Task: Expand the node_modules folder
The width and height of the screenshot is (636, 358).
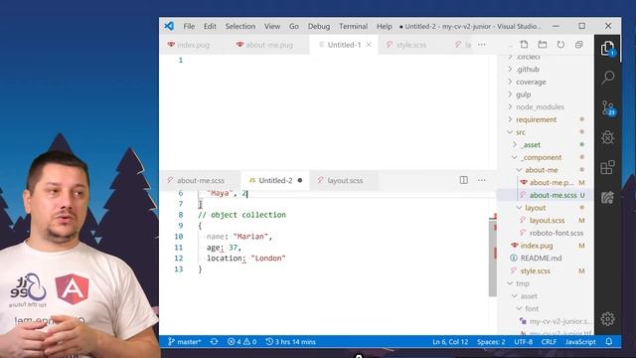Action: (x=540, y=106)
